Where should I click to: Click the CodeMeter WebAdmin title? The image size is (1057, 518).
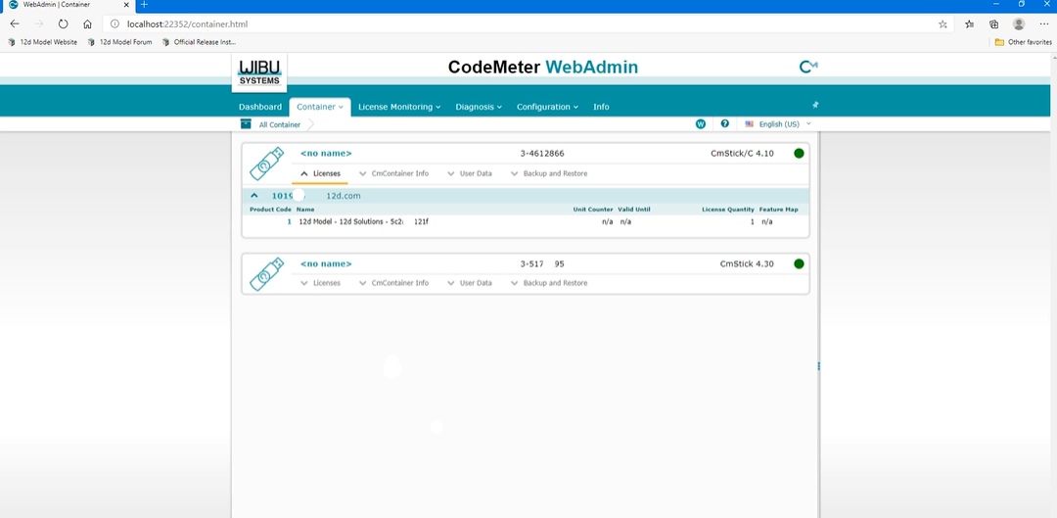(x=542, y=67)
